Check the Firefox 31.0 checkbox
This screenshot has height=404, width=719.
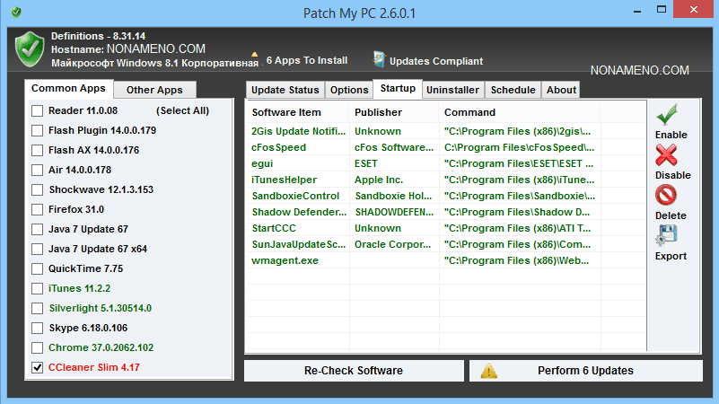pyautogui.click(x=37, y=209)
